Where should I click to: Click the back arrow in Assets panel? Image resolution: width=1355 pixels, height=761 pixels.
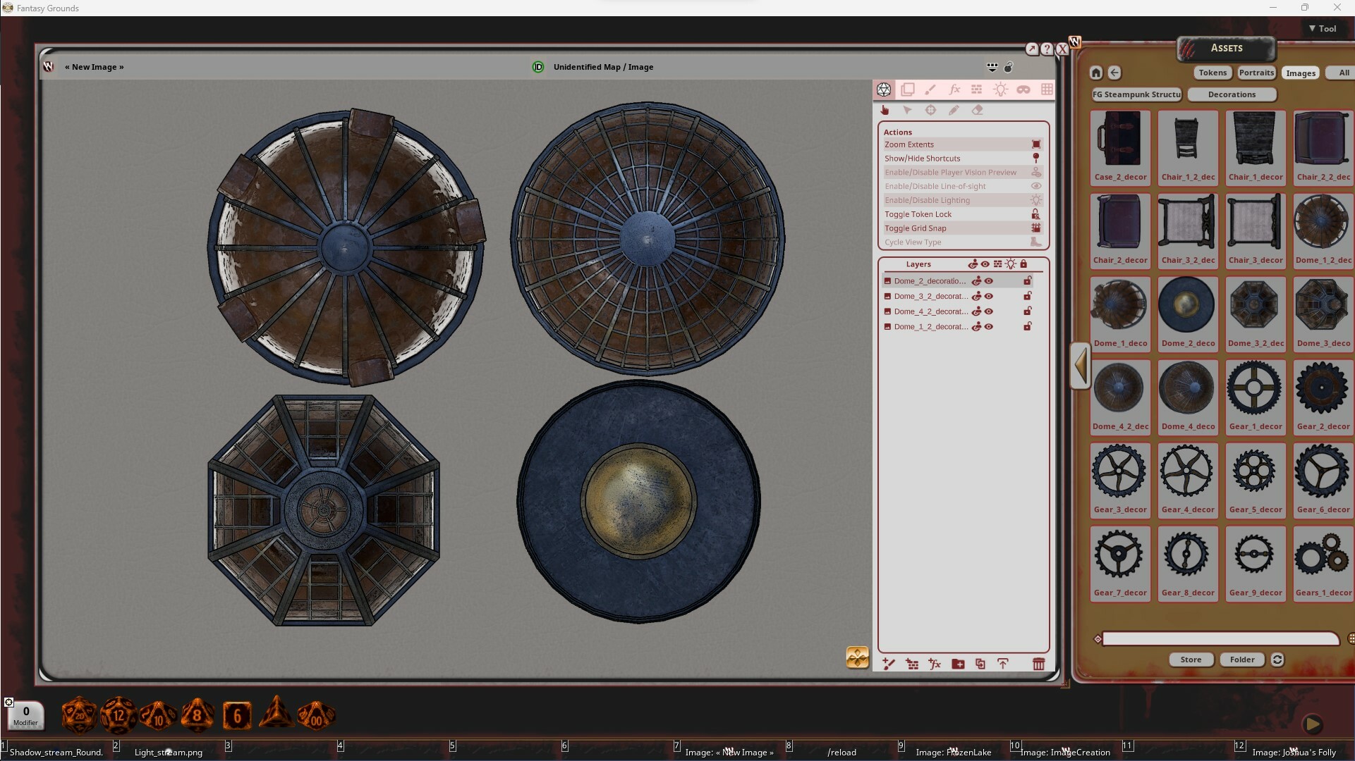[x=1116, y=73]
